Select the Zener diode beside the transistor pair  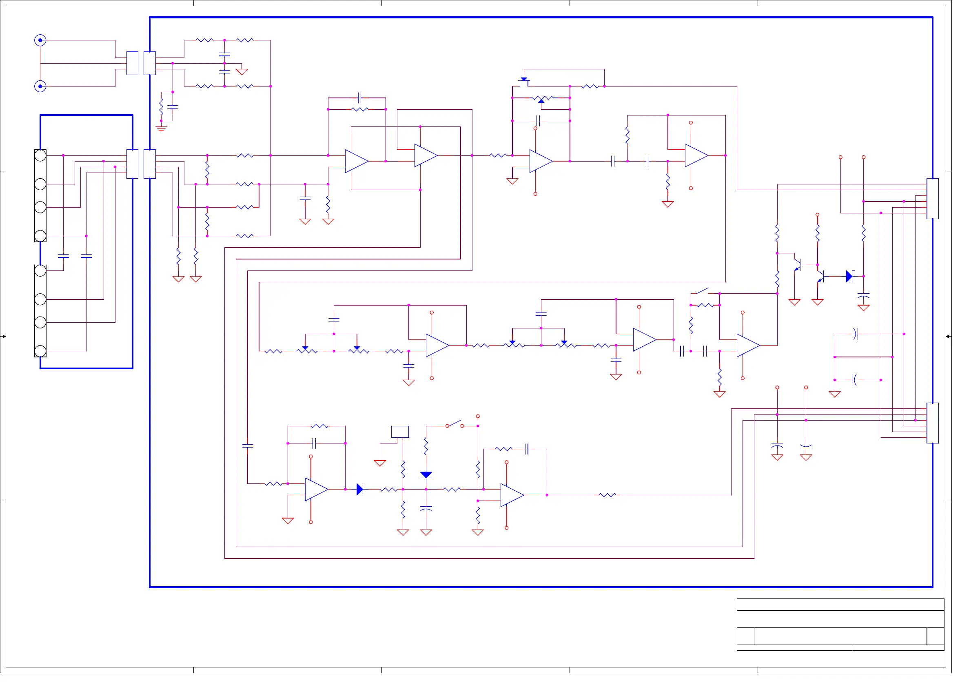tap(849, 276)
